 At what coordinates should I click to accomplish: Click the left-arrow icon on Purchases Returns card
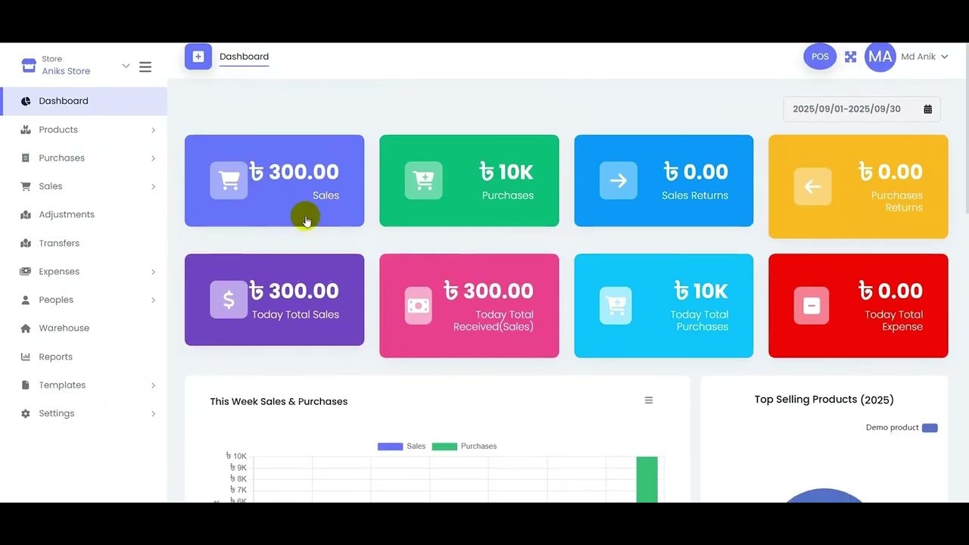tap(812, 186)
